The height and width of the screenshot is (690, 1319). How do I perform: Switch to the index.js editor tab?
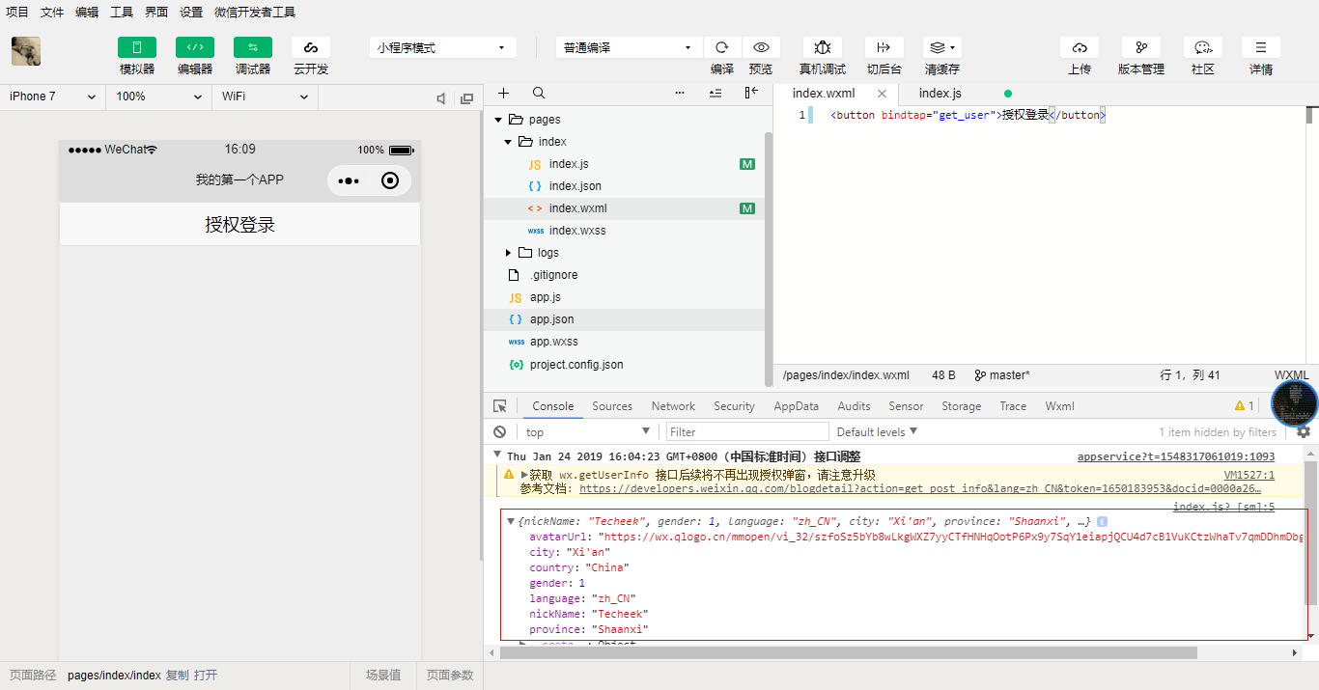[940, 94]
